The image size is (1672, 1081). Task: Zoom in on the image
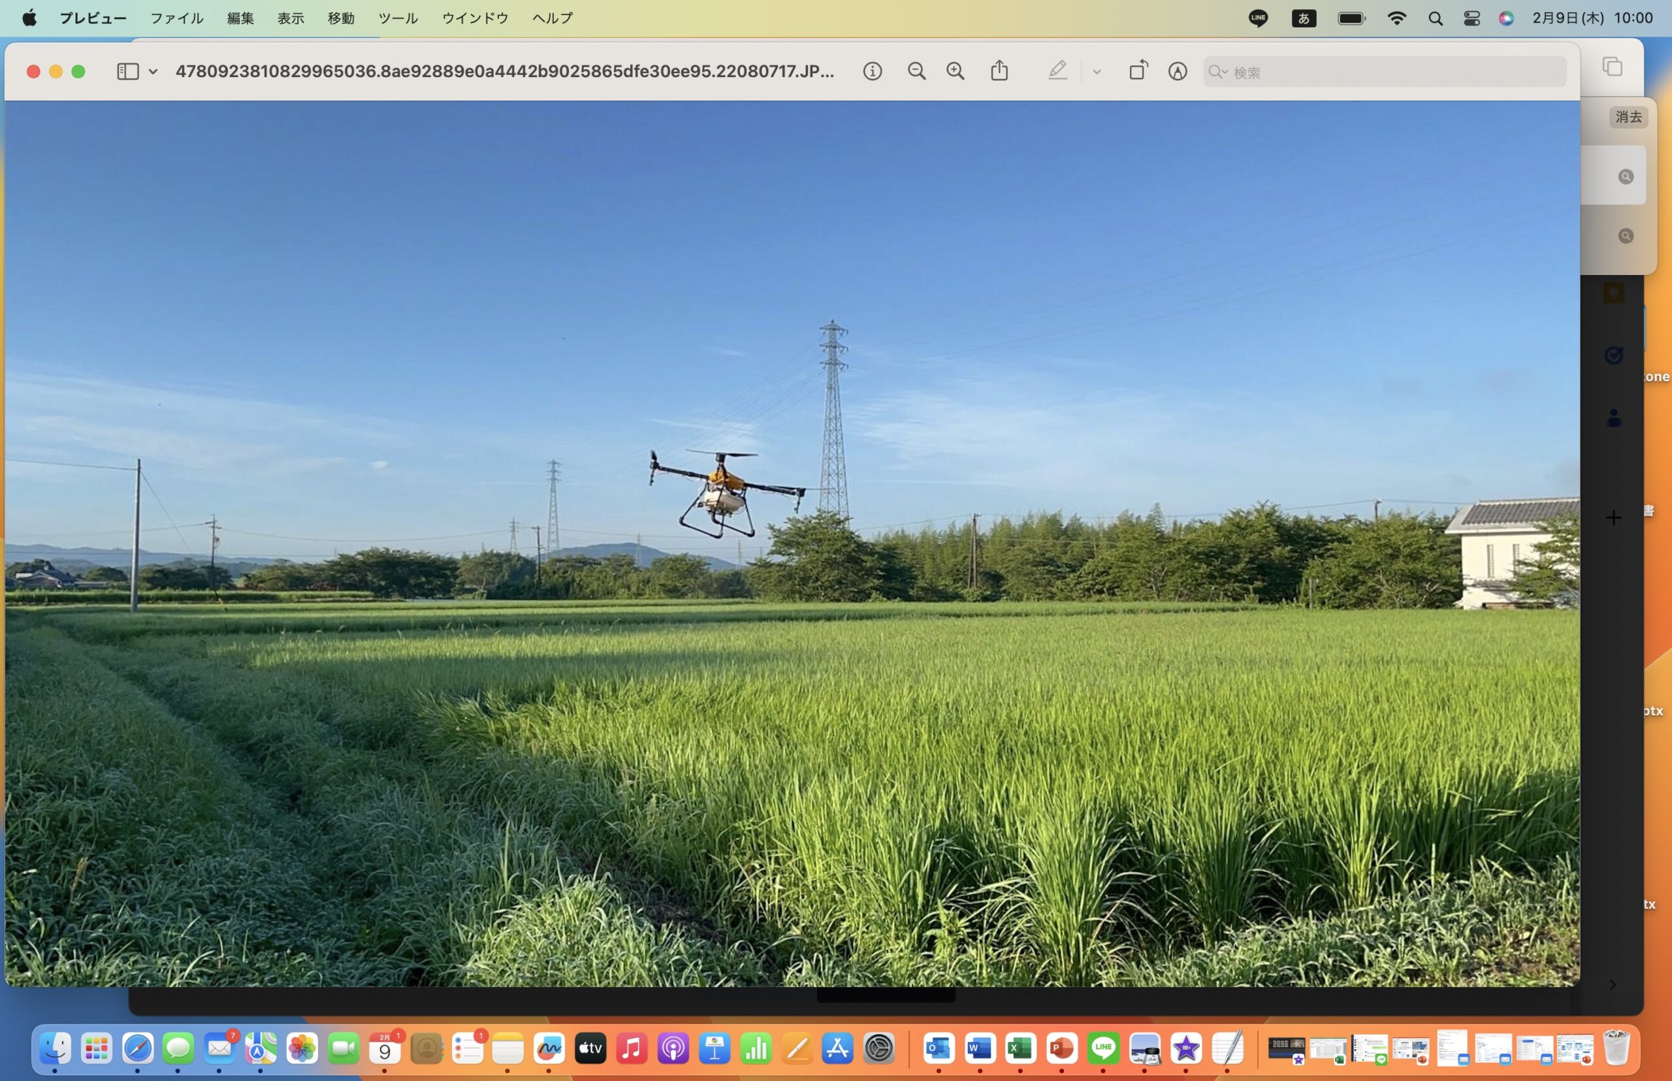tap(956, 72)
